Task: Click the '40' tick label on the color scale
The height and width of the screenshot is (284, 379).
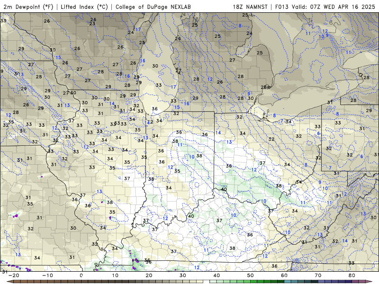Action: coord(217,275)
